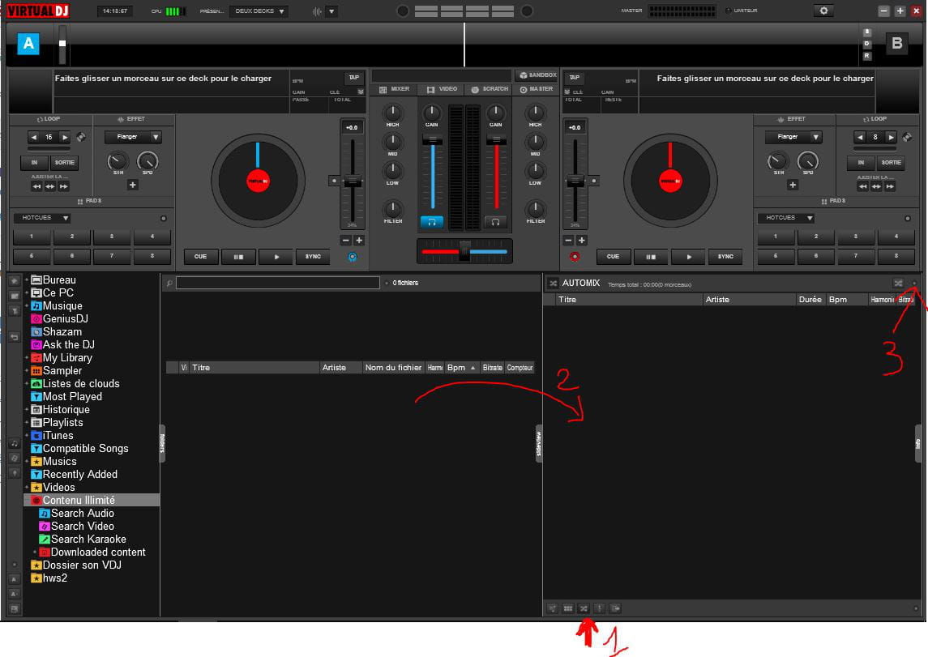The image size is (928, 657).
Task: Open deck A HOTCUES pad mode dropdown
Action: [x=41, y=218]
